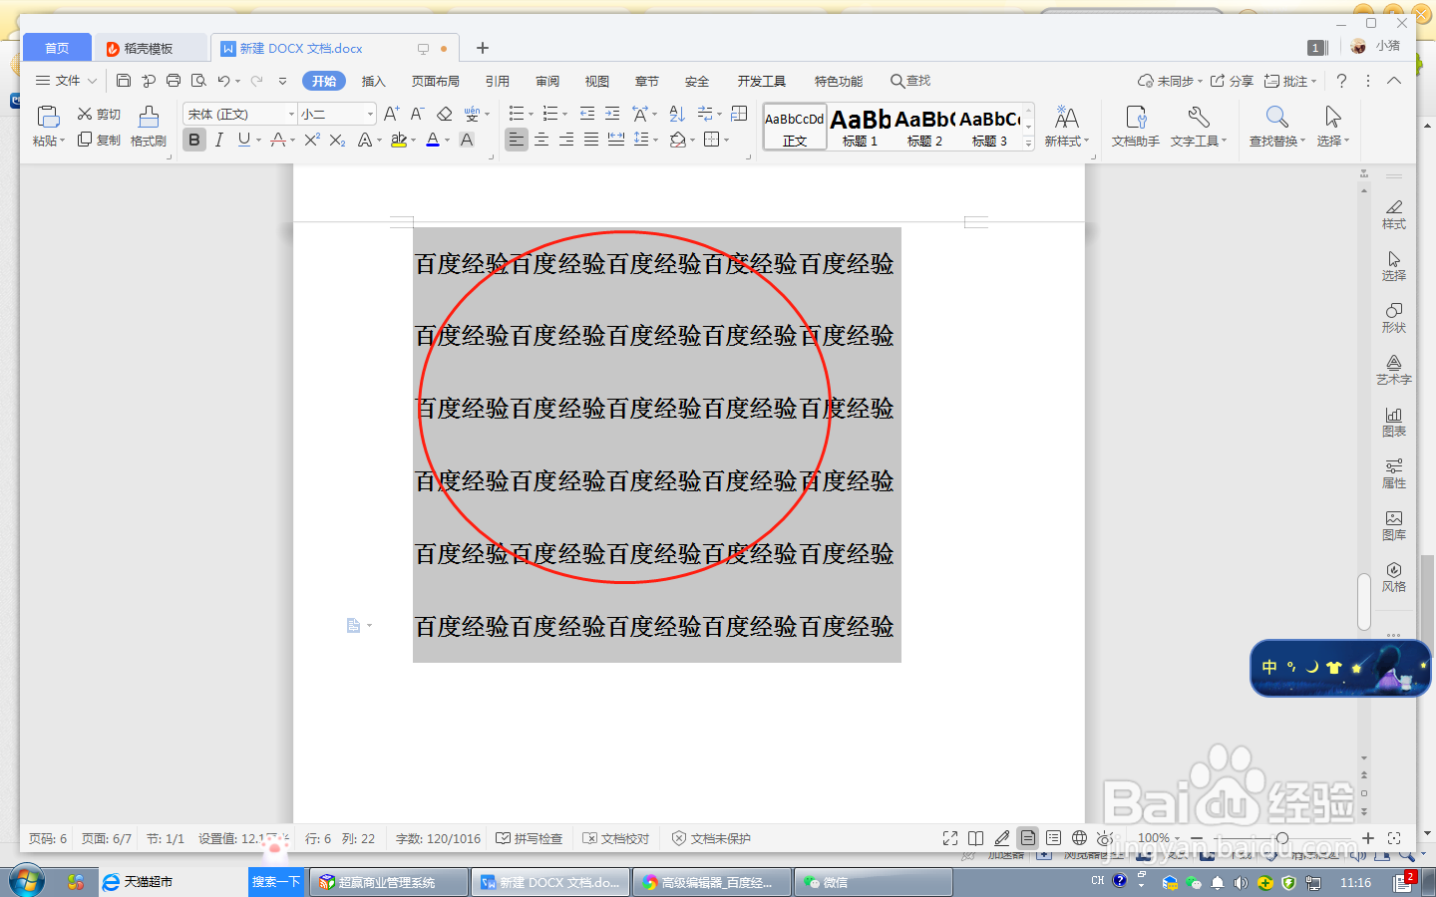Expand the 文件 menu arrow

[92, 81]
